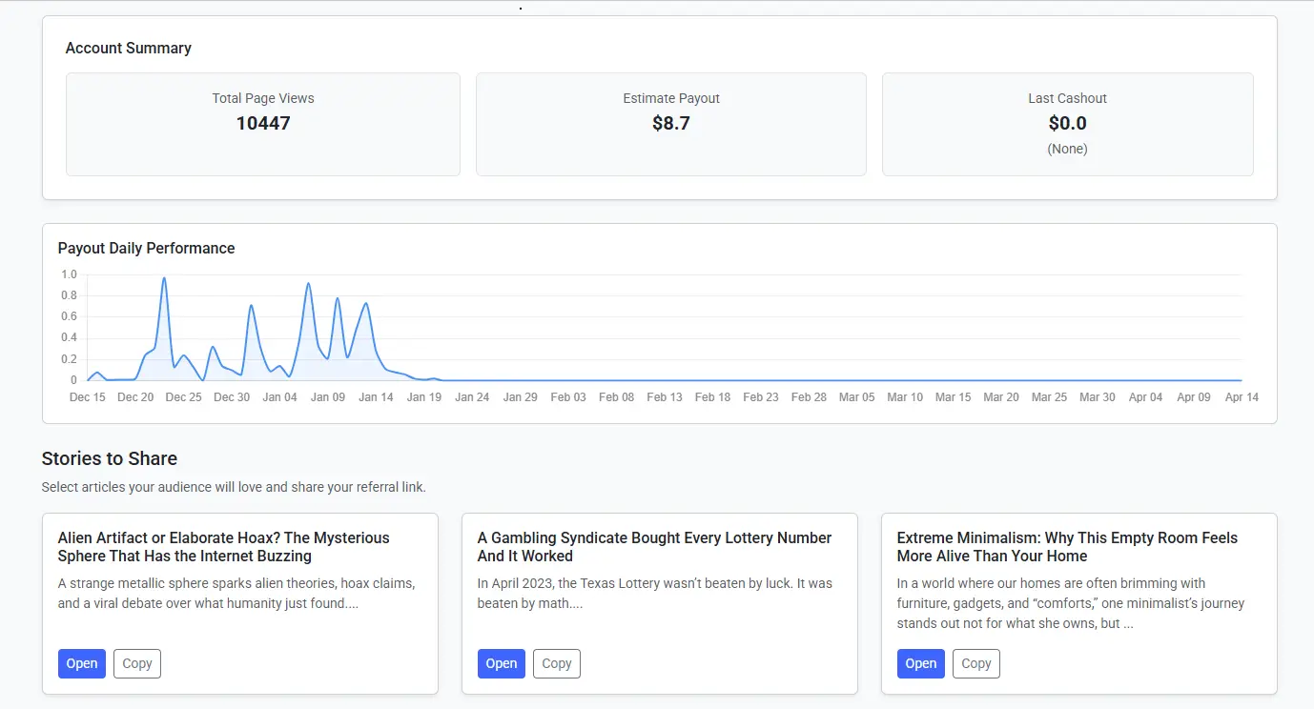Click the Payout Daily Performance chart title

click(x=146, y=248)
